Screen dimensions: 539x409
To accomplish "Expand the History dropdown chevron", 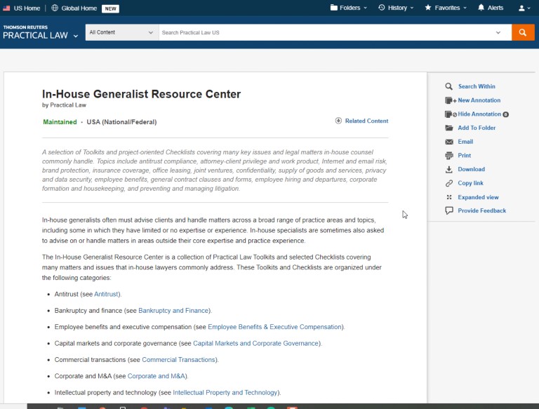I will [x=412, y=8].
